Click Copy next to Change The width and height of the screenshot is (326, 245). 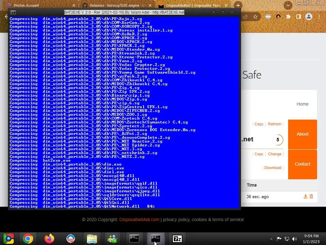pyautogui.click(x=259, y=154)
